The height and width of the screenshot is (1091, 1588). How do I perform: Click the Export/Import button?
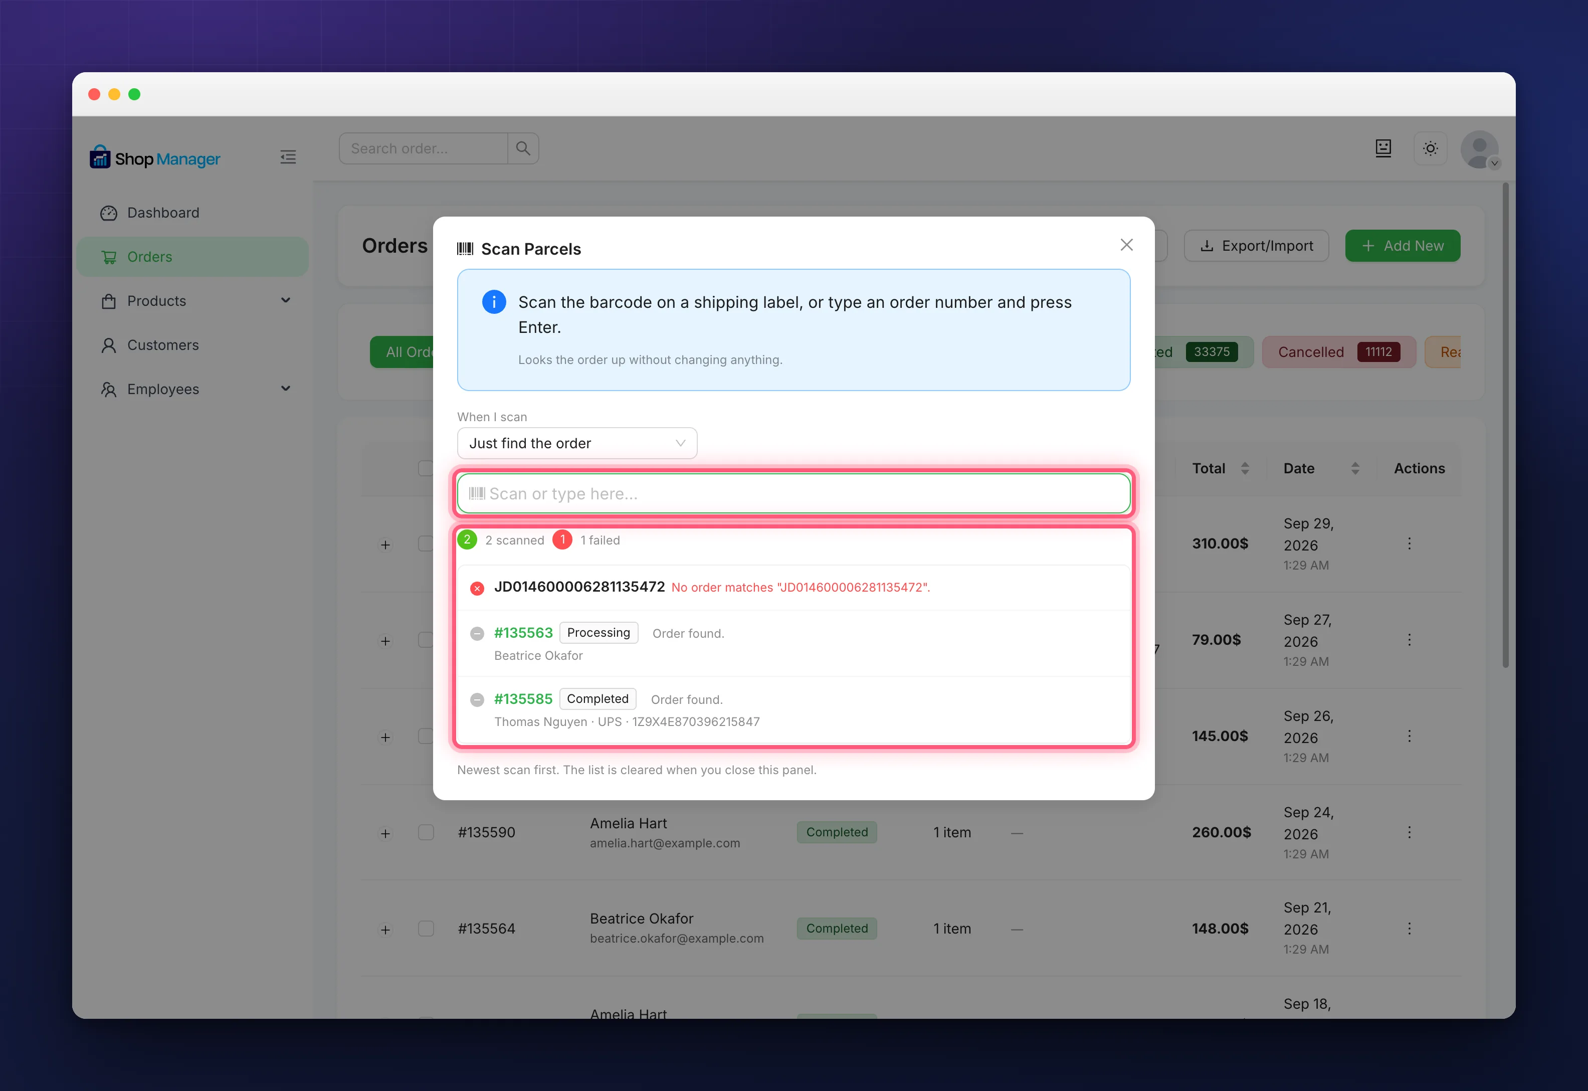pyautogui.click(x=1256, y=245)
